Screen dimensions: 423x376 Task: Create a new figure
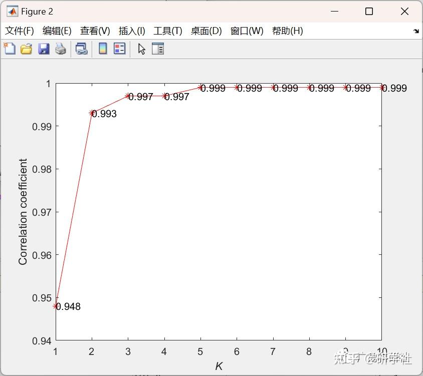(x=9, y=49)
